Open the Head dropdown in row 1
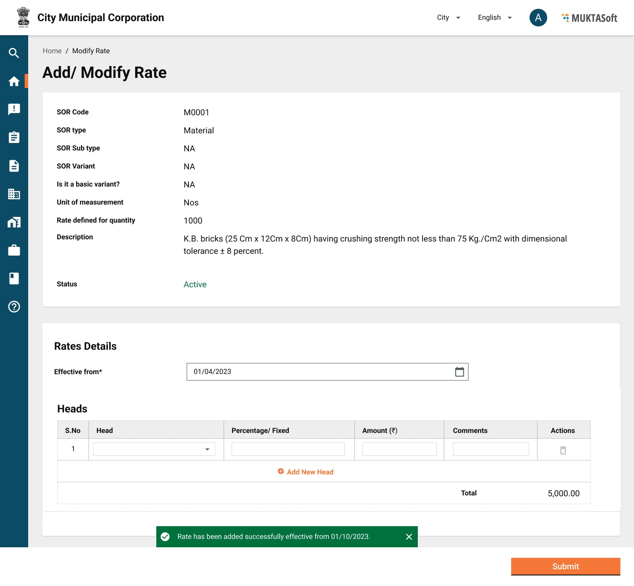Image resolution: width=634 pixels, height=586 pixels. (154, 449)
